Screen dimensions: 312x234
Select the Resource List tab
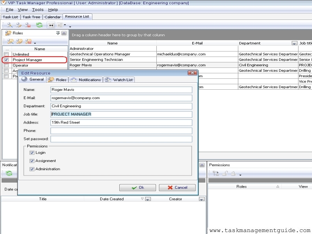pos(77,16)
